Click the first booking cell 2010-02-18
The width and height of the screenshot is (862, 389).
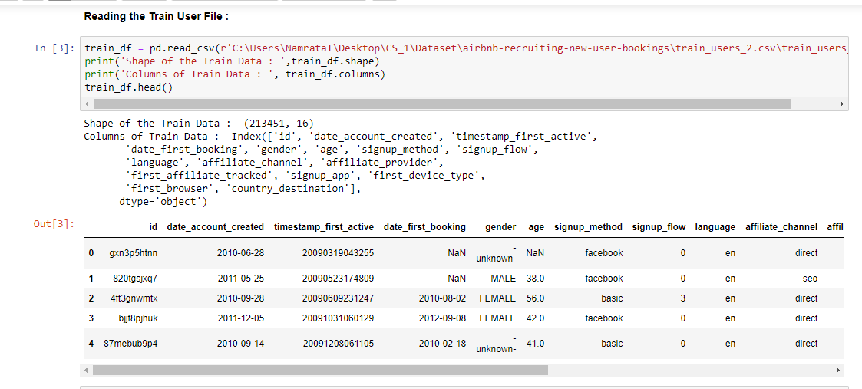[x=443, y=344]
